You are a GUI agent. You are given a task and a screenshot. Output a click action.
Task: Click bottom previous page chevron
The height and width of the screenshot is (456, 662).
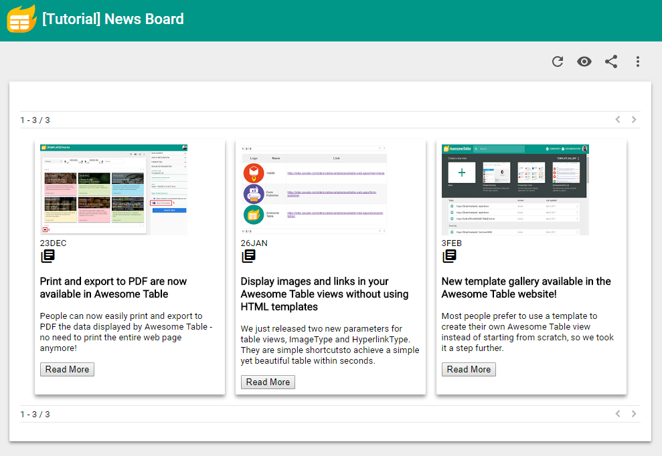click(618, 414)
